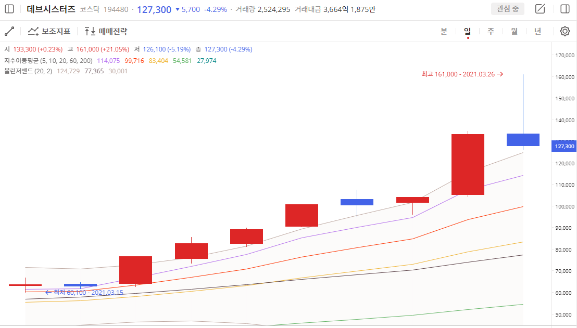
Task: Click the 관심 중 watchlist button
Action: pos(508,9)
